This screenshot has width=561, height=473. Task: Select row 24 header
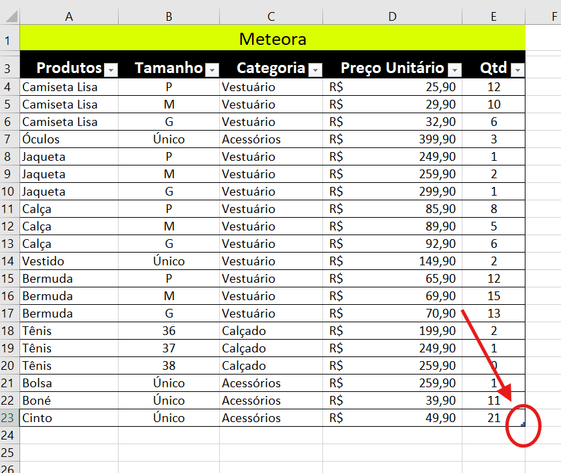pyautogui.click(x=9, y=435)
